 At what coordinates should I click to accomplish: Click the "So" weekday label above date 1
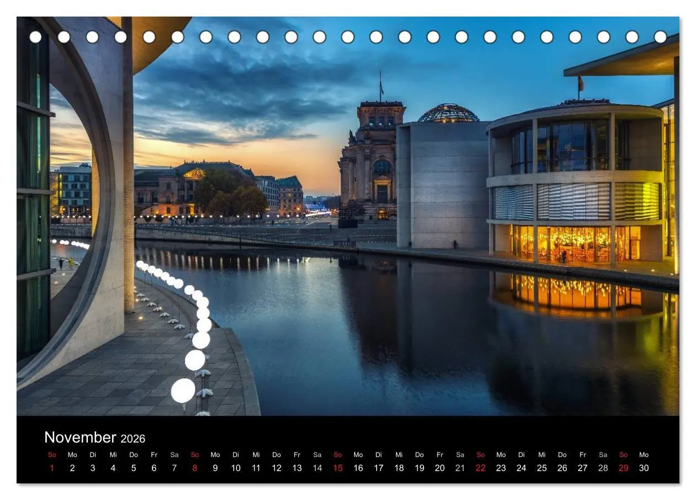52,455
